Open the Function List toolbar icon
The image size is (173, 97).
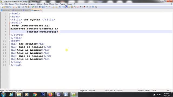click(75, 7)
